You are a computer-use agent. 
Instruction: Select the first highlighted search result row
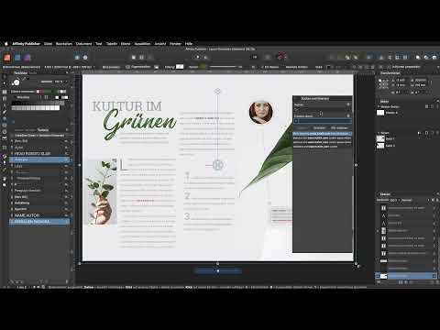click(323, 134)
